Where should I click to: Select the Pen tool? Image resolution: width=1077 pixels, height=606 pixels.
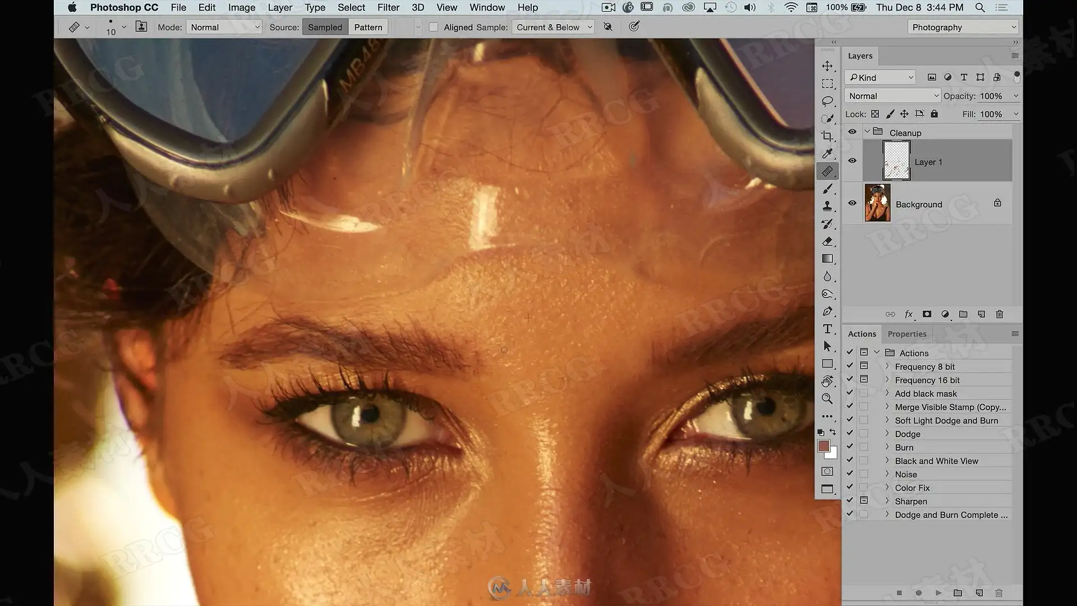click(827, 311)
